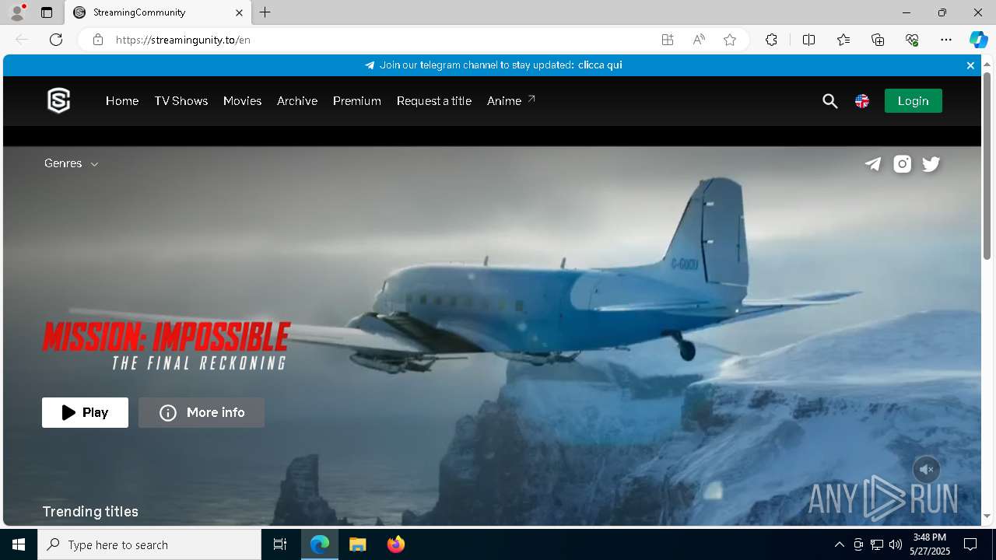Open the language selector UK flag
The image size is (996, 560).
(862, 101)
